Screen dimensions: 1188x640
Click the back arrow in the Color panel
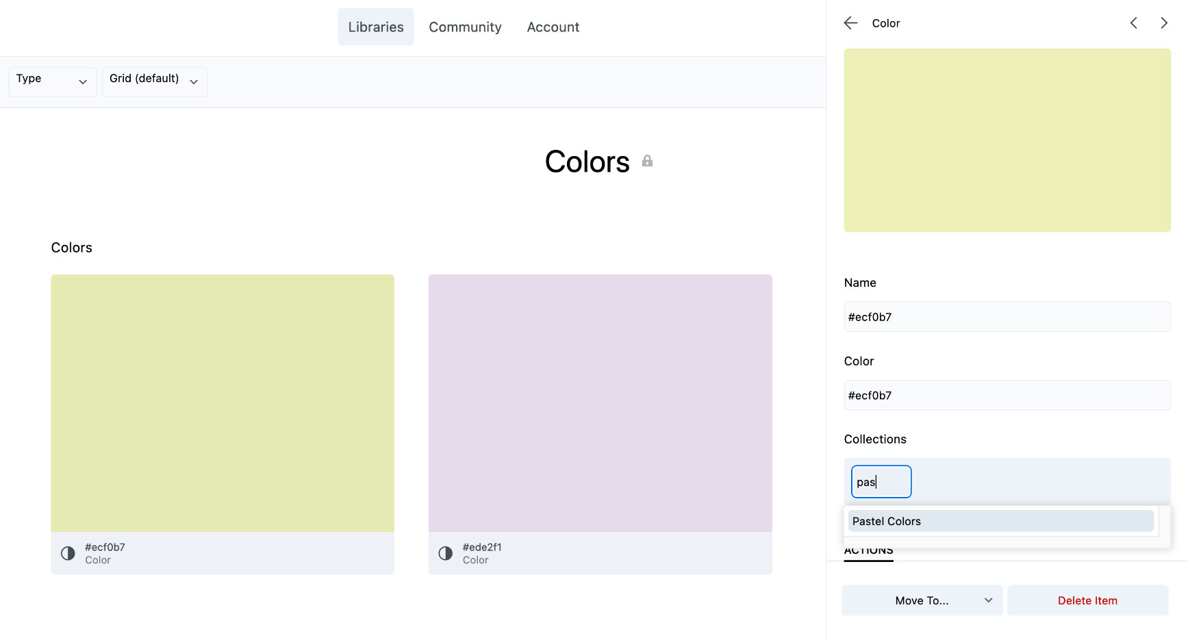pos(850,23)
